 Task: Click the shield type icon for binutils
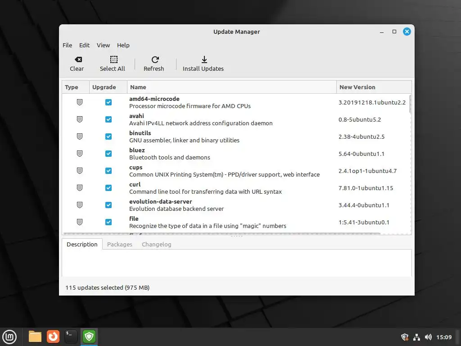click(x=79, y=137)
